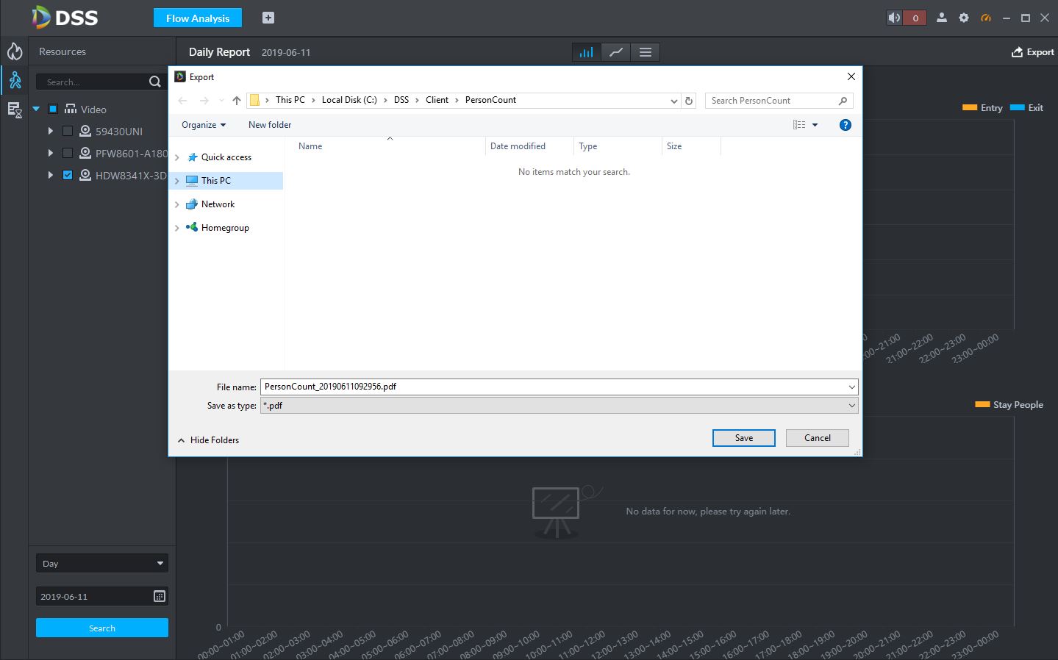
Task: Expand Quick access in navigation pane
Action: pyautogui.click(x=177, y=157)
